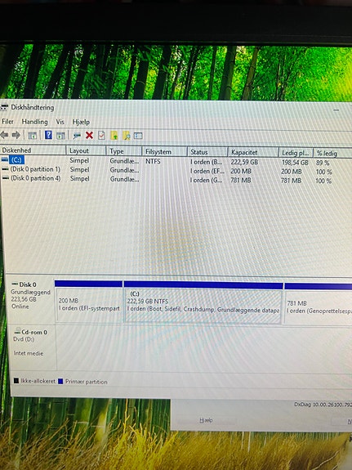Click the red X delete icon
This screenshot has height=470, width=352.
89,136
